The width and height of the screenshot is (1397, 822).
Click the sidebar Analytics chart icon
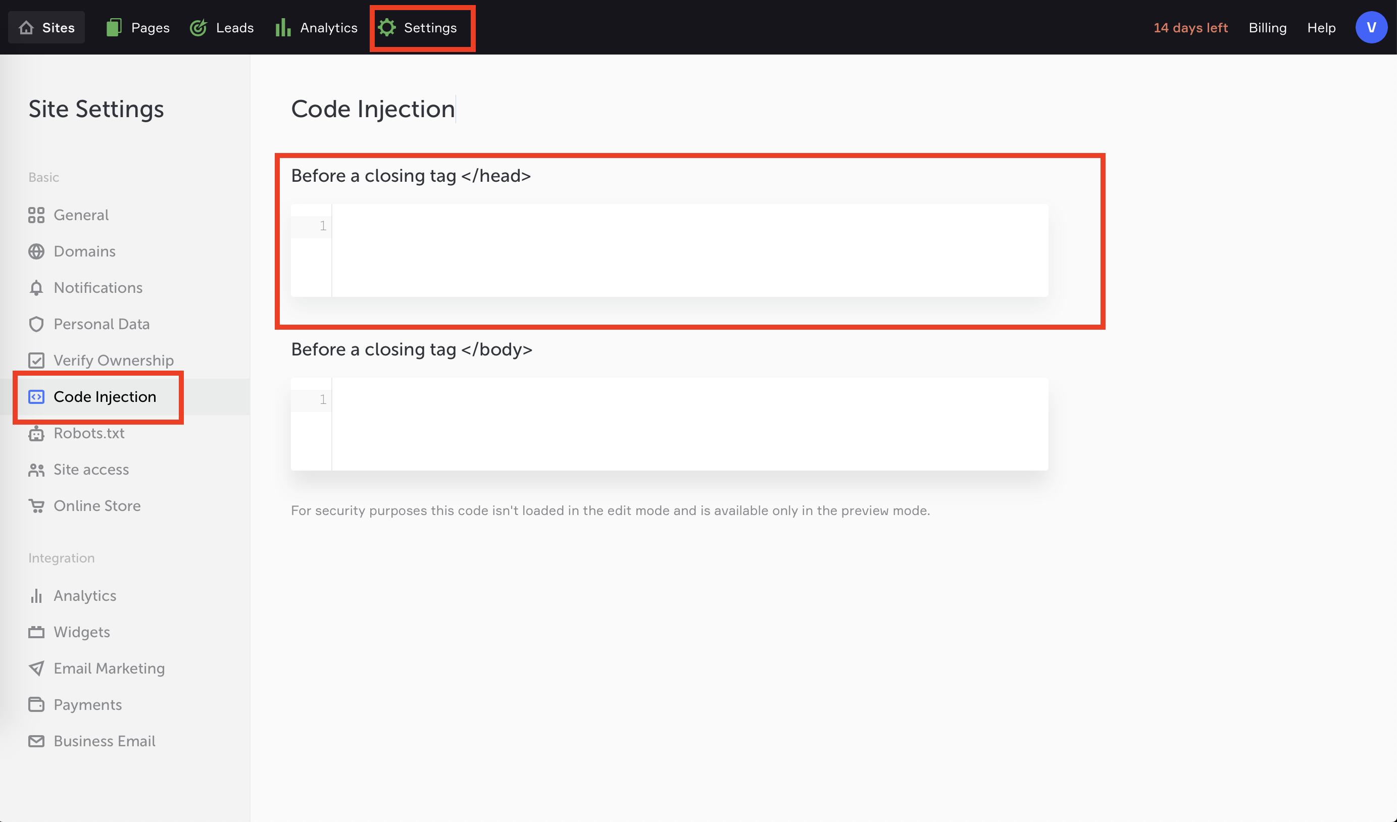(x=36, y=596)
